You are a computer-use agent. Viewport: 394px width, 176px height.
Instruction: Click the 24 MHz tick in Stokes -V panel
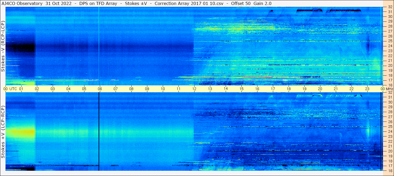tap(390, 46)
